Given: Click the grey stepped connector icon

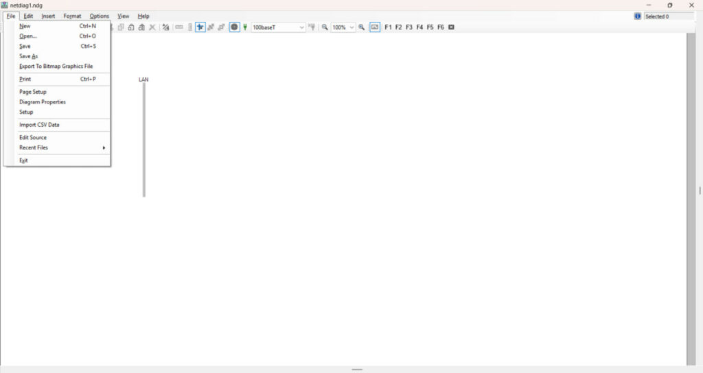Looking at the screenshot, I should [221, 27].
